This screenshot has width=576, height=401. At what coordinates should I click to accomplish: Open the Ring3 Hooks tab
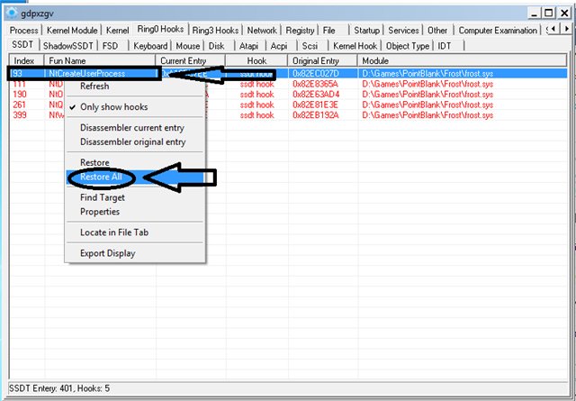click(x=214, y=31)
